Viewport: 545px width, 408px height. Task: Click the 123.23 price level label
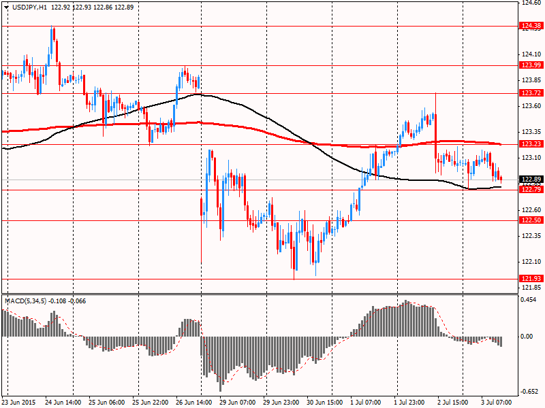pos(531,144)
